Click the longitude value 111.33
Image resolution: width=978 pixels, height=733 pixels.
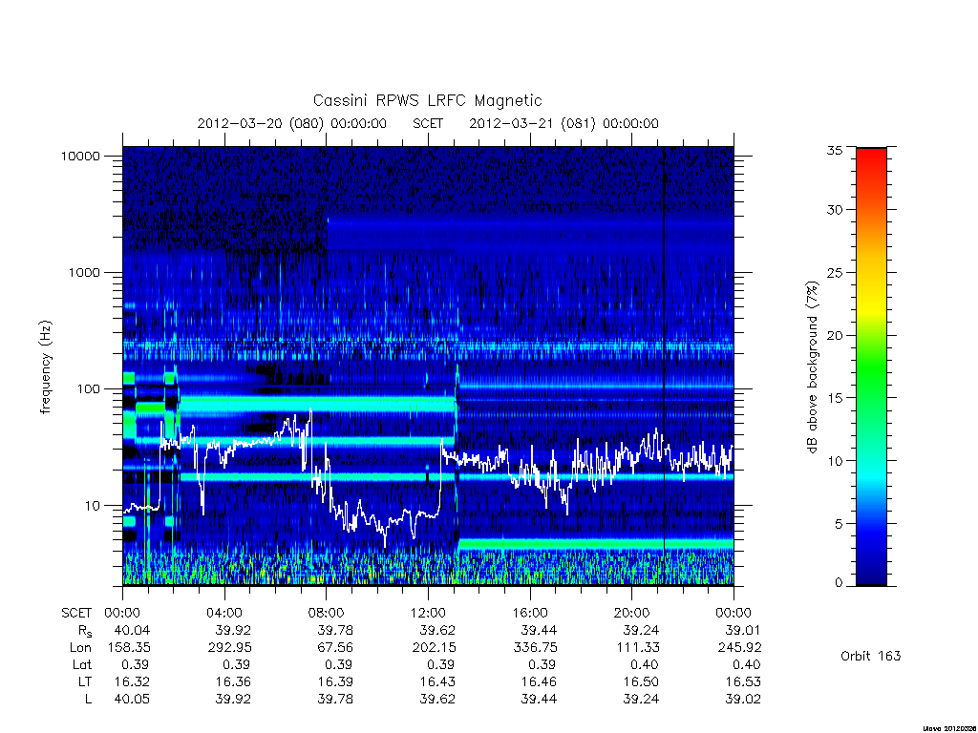pyautogui.click(x=637, y=648)
